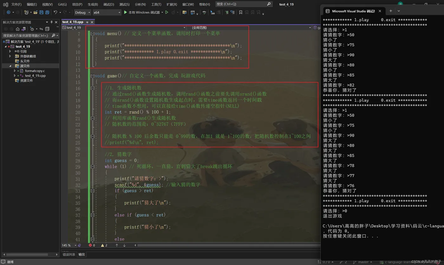Collapse the test_4_19 project node
The height and width of the screenshot is (265, 444).
[x=6, y=47]
